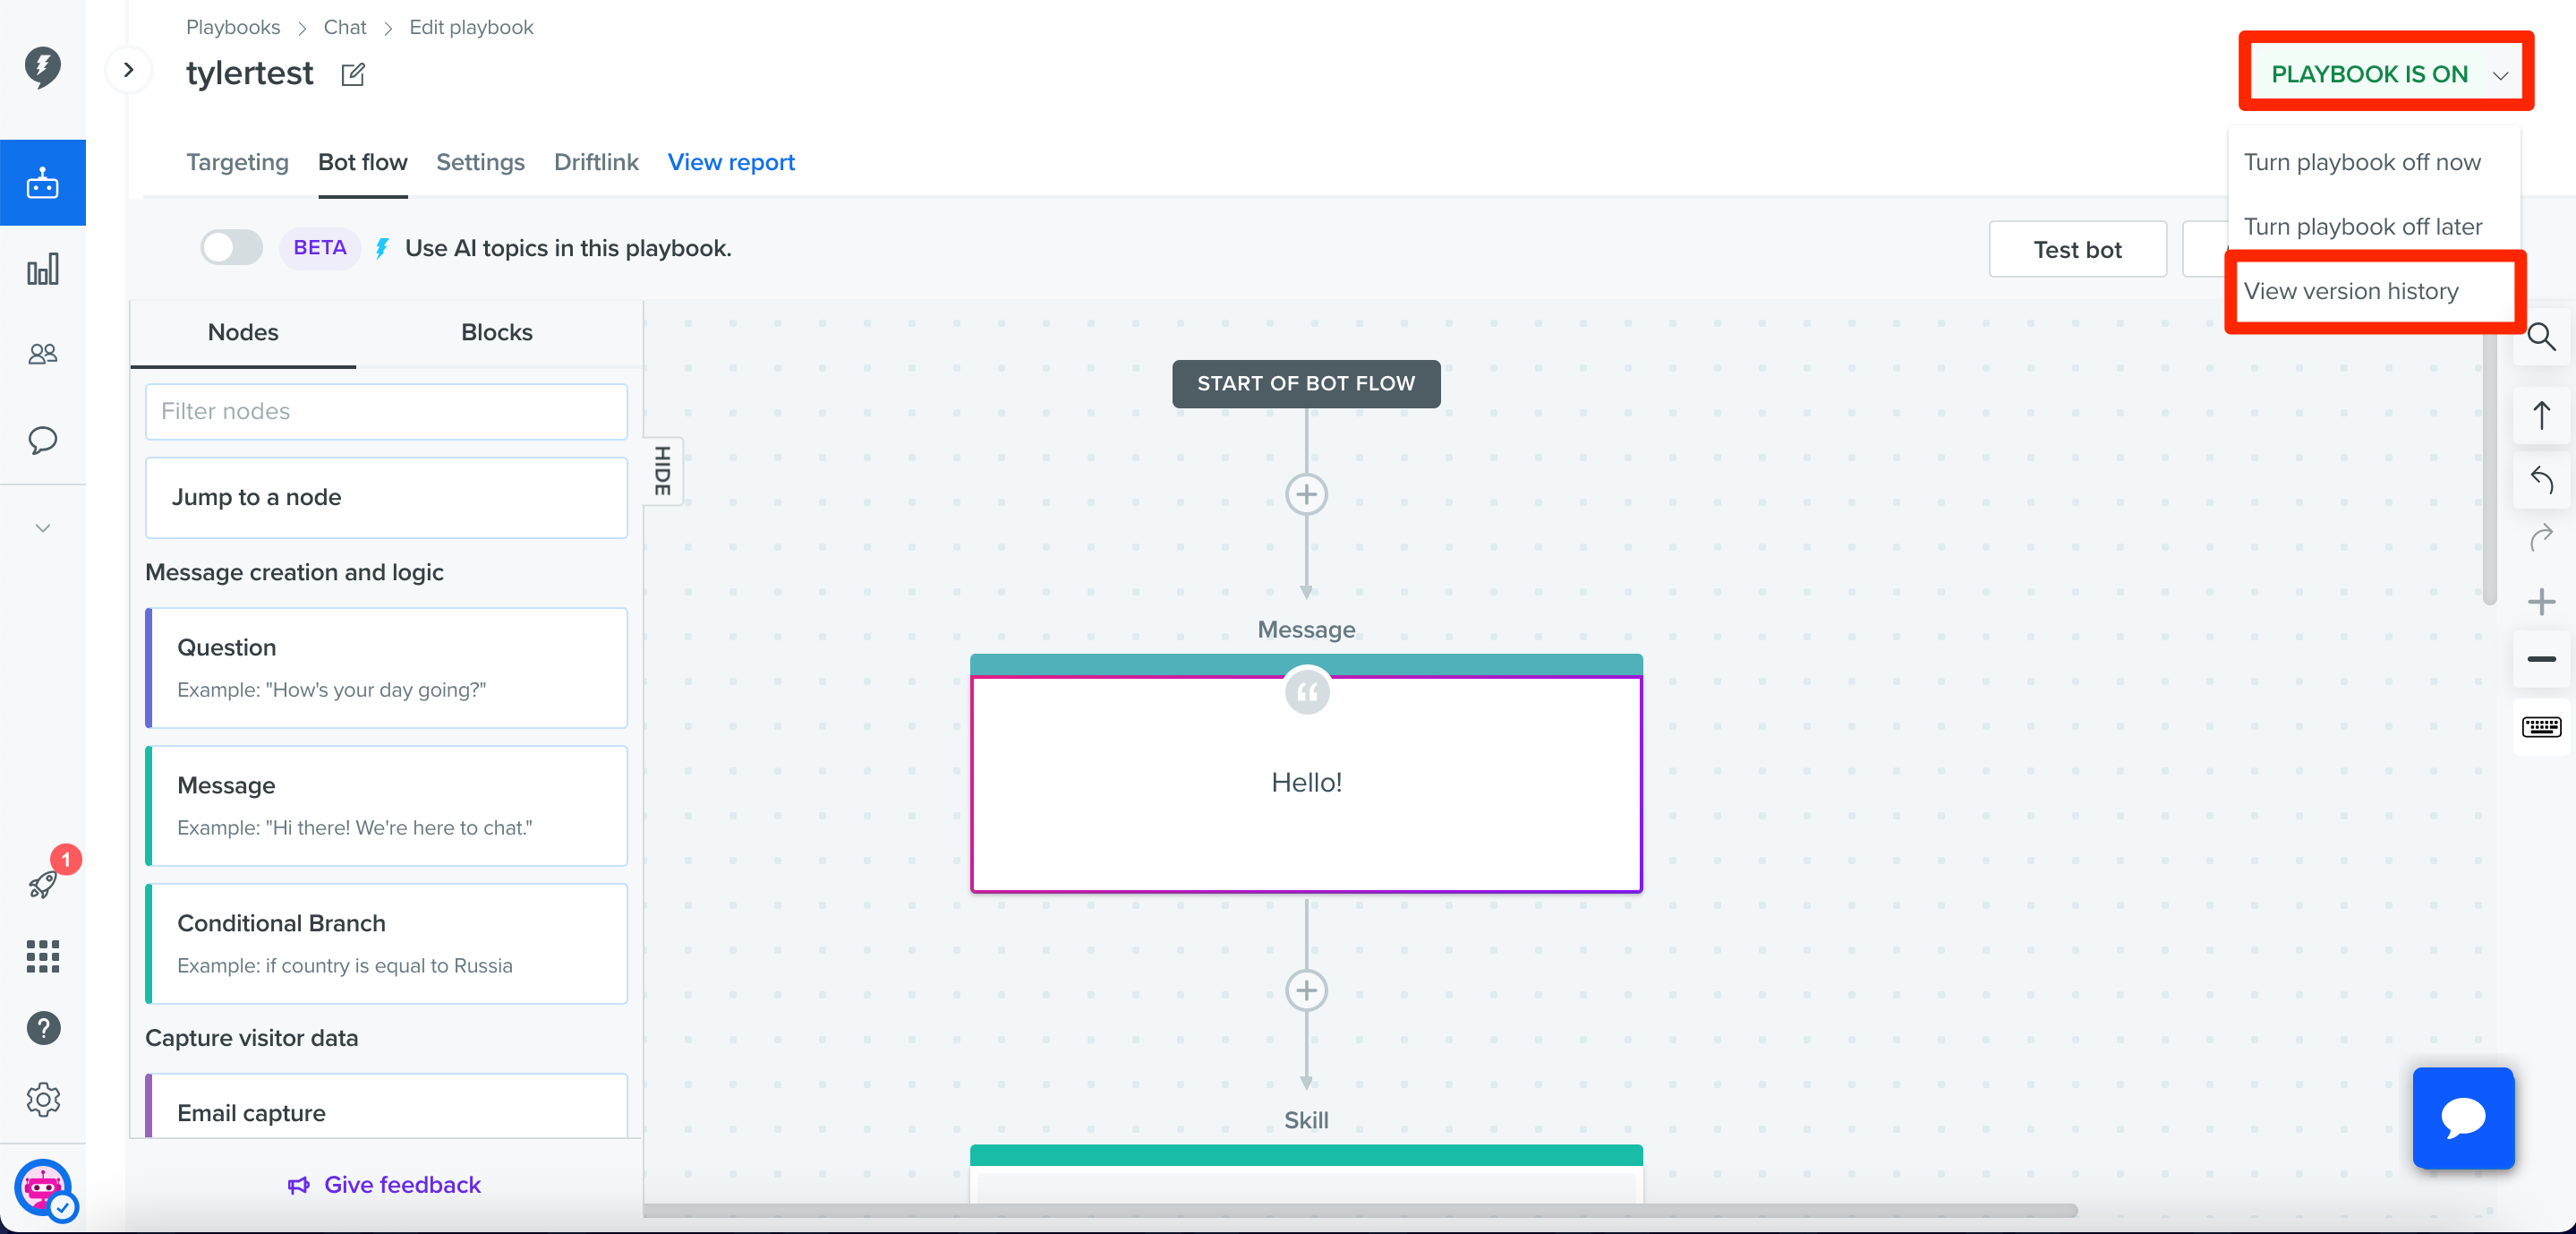
Task: Click the Filter nodes input field
Action: click(386, 411)
